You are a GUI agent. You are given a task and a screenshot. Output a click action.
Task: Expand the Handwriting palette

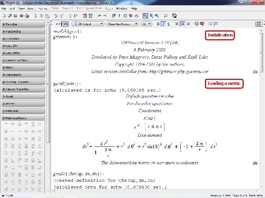click(23, 32)
